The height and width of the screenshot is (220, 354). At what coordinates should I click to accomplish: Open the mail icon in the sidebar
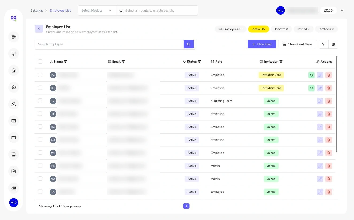[x=14, y=121]
